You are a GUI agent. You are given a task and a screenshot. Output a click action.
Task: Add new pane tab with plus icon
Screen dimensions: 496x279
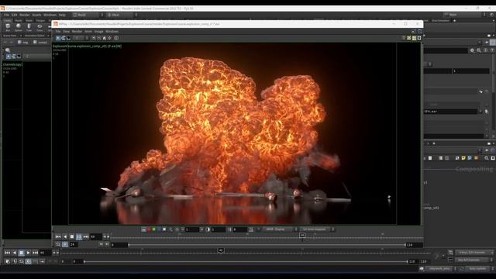point(455,21)
